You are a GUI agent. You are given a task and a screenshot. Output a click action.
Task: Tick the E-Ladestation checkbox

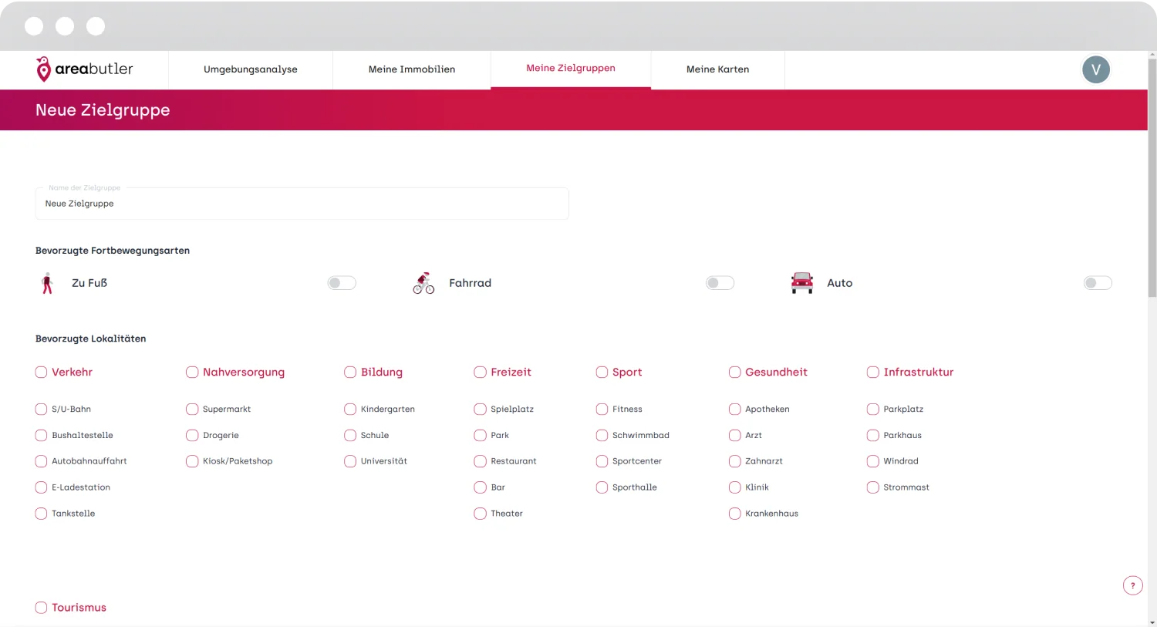[x=41, y=487]
